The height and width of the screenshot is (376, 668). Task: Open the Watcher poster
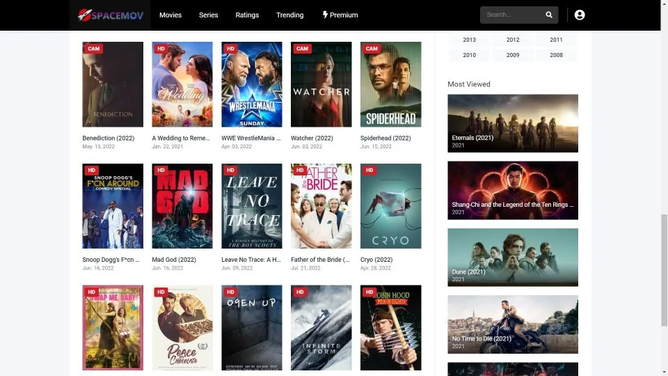(x=321, y=84)
